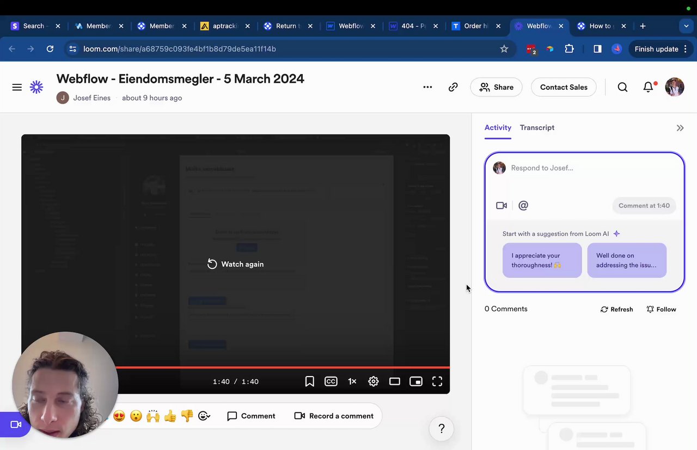Click the video camera icon in comment box

tap(502, 206)
